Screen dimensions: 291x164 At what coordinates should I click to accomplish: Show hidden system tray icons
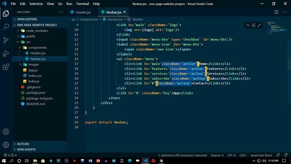254,161
